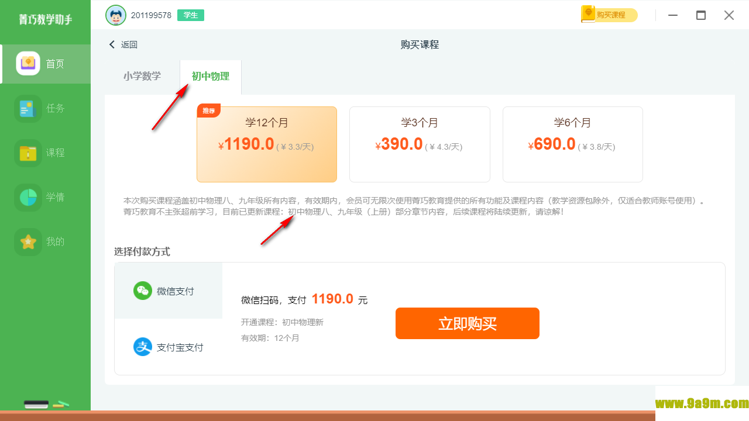The height and width of the screenshot is (421, 749).
Task: Switch to the 小学数学 tab
Action: 142,76
